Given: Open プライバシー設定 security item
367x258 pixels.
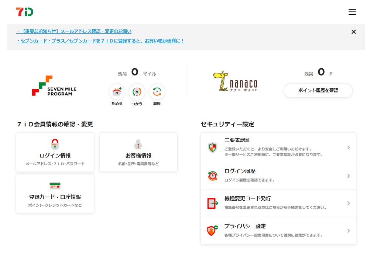Looking at the screenshot, I should (x=278, y=230).
